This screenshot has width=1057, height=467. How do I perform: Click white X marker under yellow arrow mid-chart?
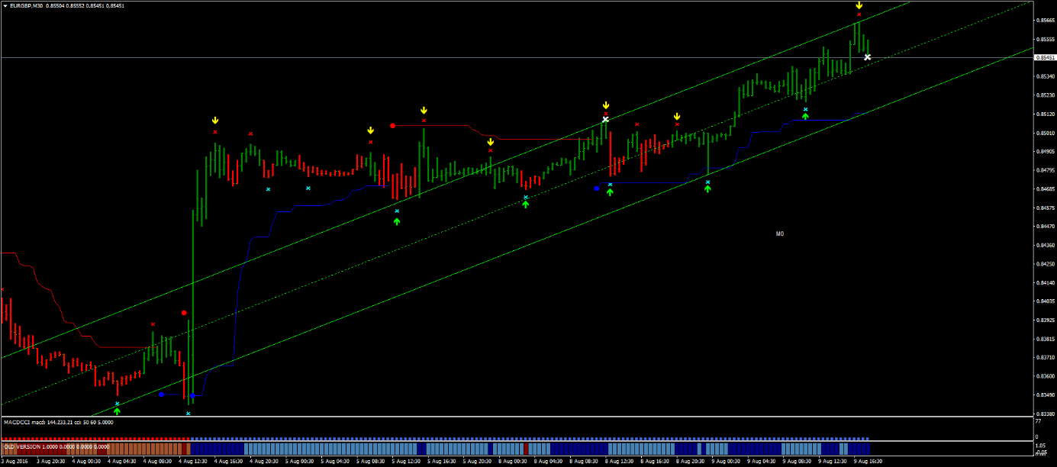(605, 119)
